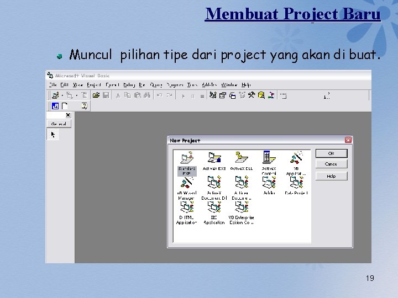This screenshot has width=398, height=298.
Task: Click OK in New Project dialog
Action: point(331,153)
